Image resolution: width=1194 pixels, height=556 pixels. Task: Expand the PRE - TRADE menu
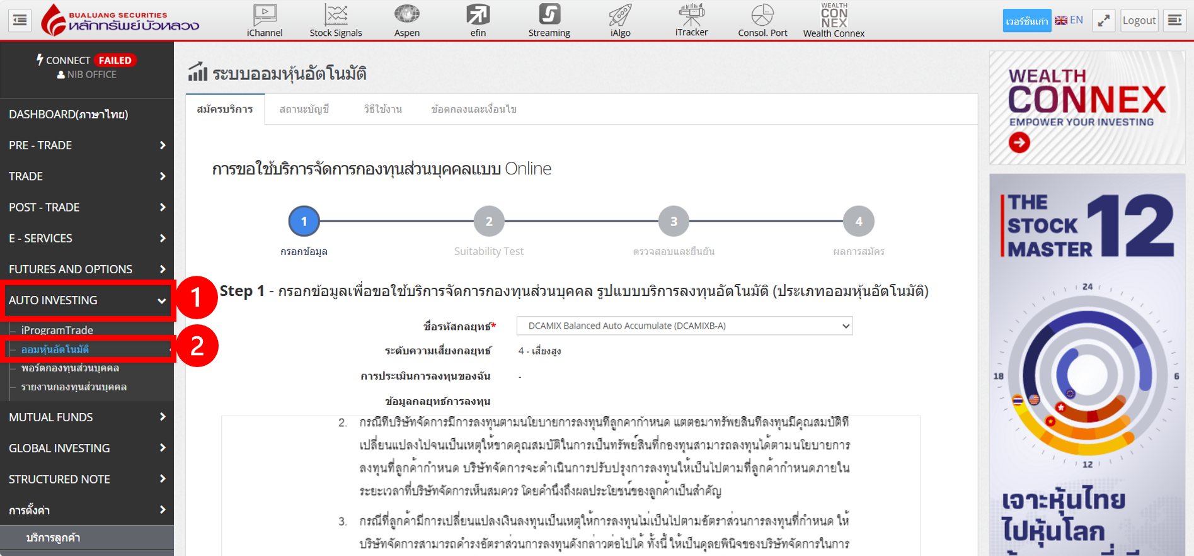87,145
